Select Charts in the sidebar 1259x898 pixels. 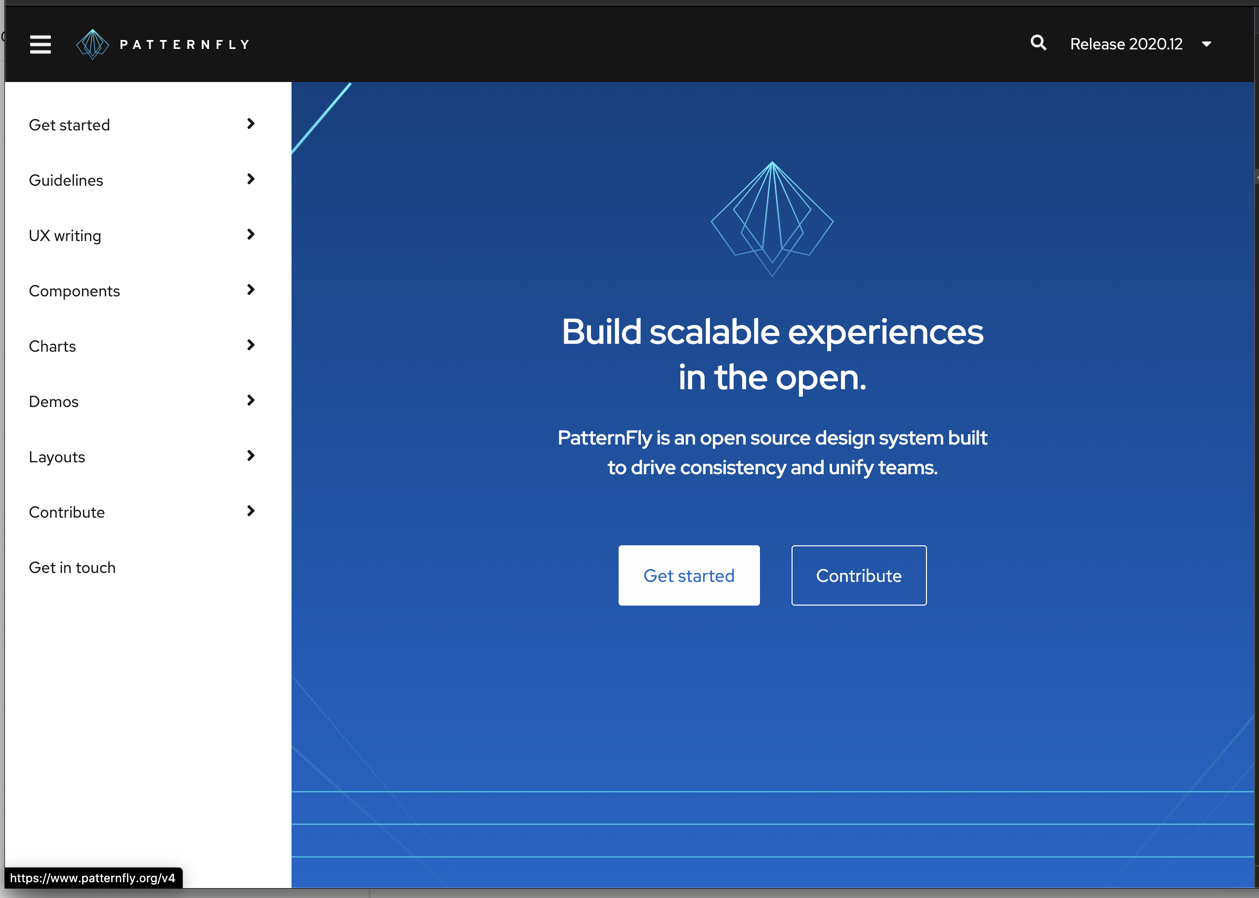pyautogui.click(x=52, y=346)
